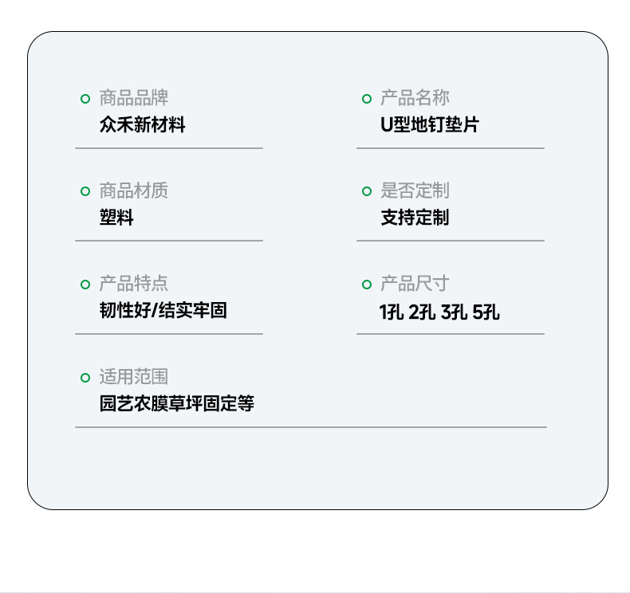
Task: Click the green bullet beside 商品品牌
Action: click(85, 99)
